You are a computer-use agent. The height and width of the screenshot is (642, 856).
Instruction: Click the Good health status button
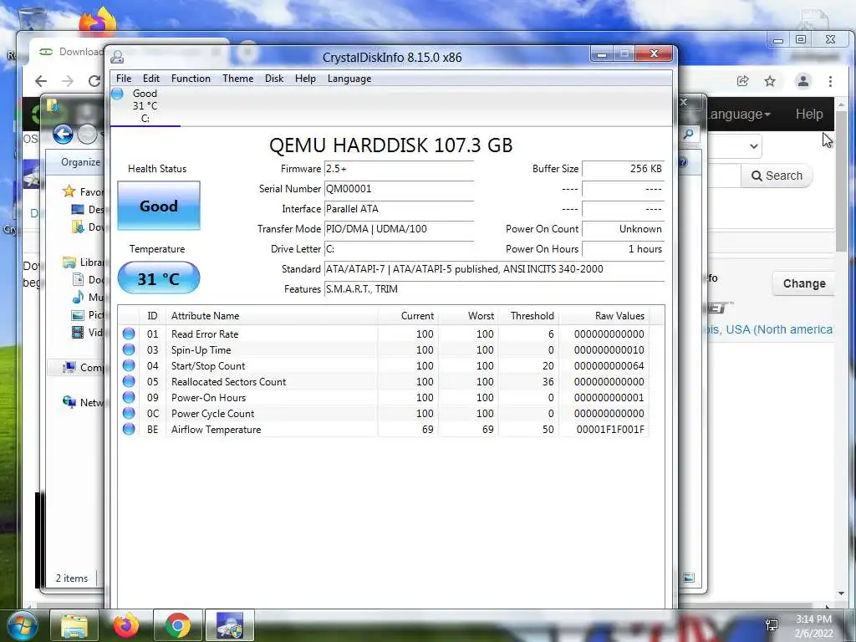(159, 206)
